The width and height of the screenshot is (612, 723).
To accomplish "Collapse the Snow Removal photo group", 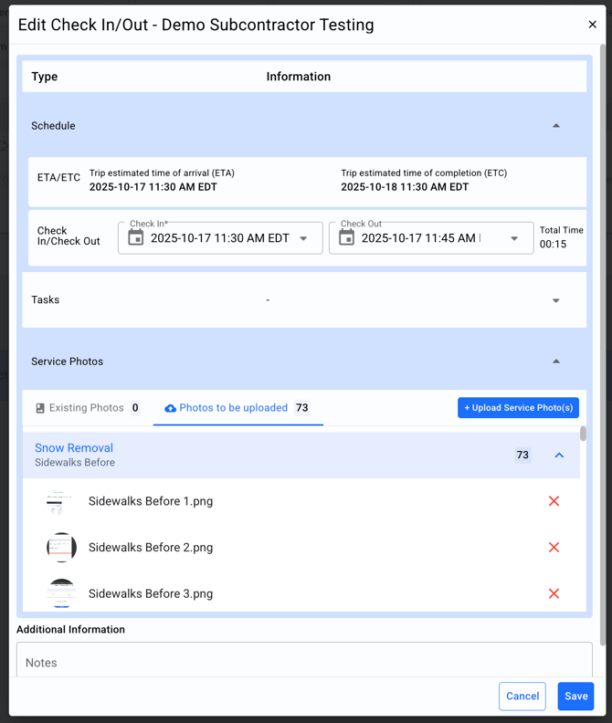I will pyautogui.click(x=559, y=455).
